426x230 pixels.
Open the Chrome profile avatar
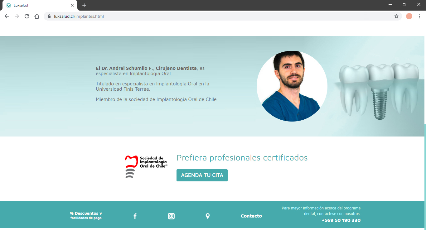click(409, 16)
